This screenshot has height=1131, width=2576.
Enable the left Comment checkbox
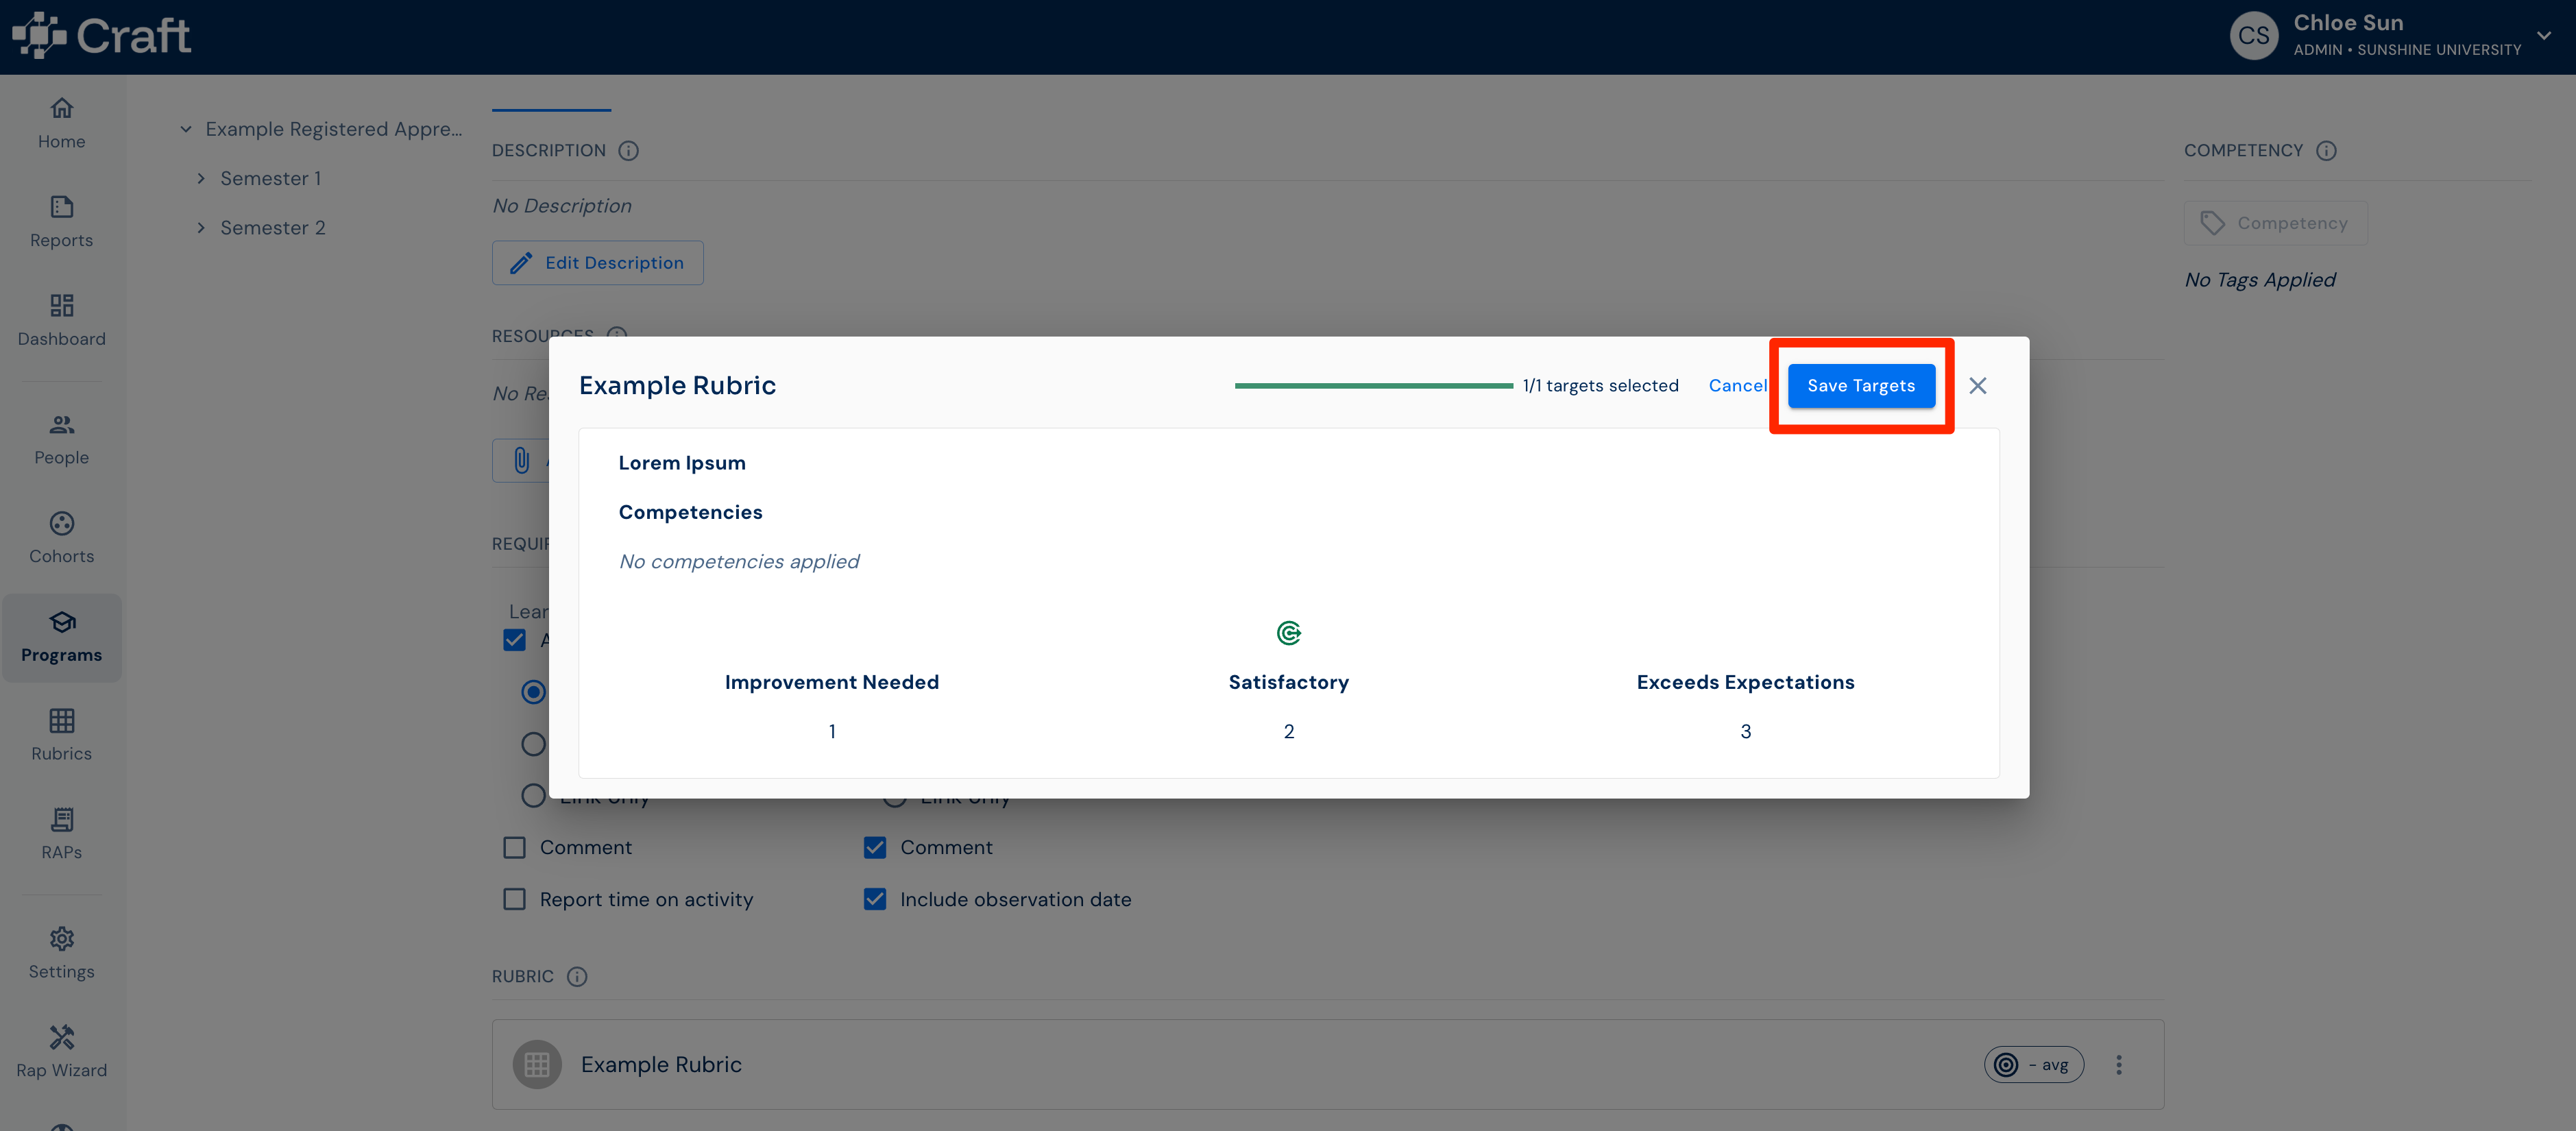pyautogui.click(x=514, y=847)
